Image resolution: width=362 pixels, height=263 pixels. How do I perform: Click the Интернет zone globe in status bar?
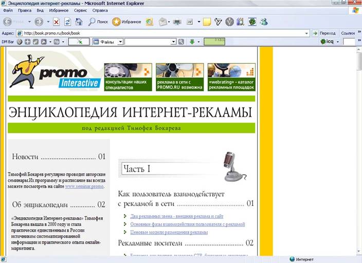[292, 259]
